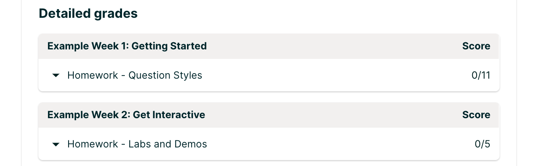
Task: Click the Detailed grades heading
Action: coord(88,14)
